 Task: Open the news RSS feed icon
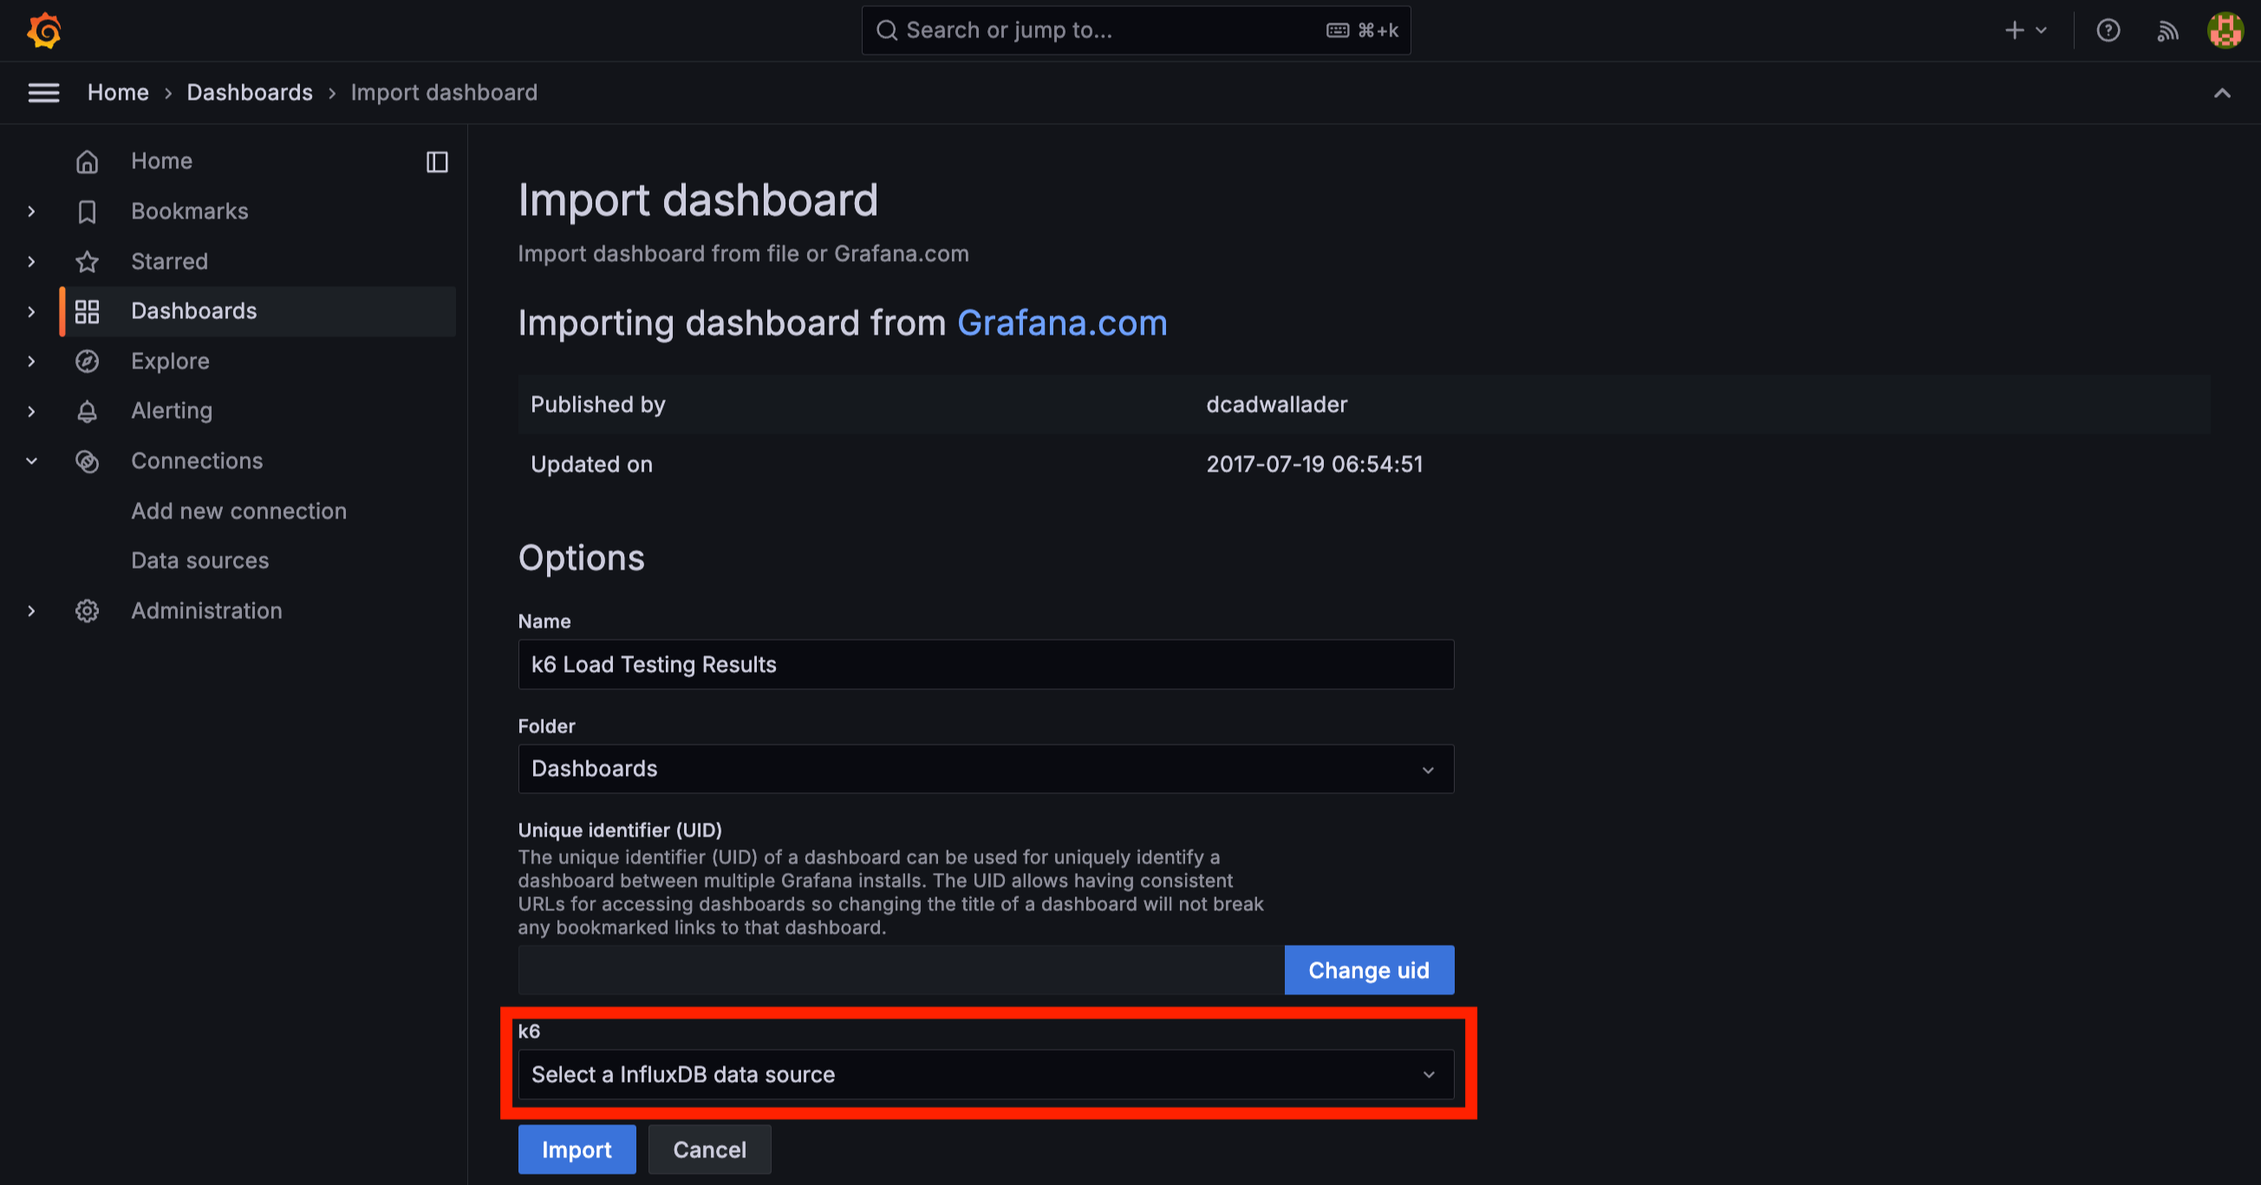[2168, 30]
